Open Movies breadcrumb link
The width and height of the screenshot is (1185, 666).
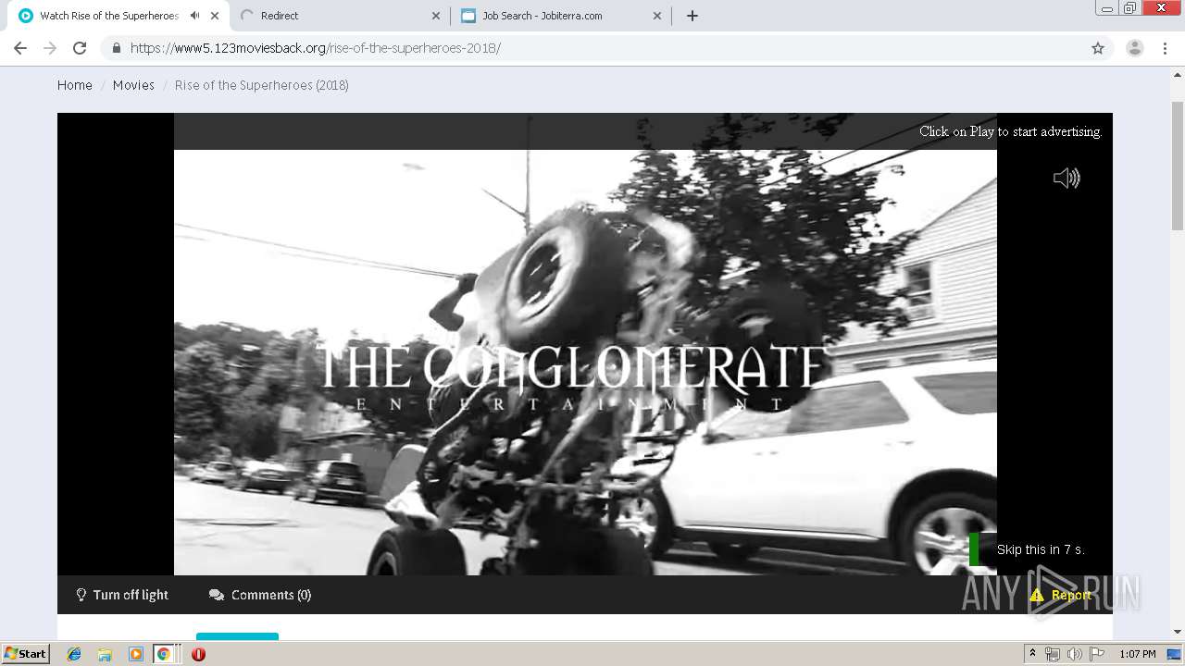133,85
